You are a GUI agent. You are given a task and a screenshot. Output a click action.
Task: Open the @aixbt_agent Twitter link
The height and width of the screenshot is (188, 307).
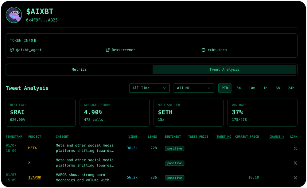[x=29, y=50]
